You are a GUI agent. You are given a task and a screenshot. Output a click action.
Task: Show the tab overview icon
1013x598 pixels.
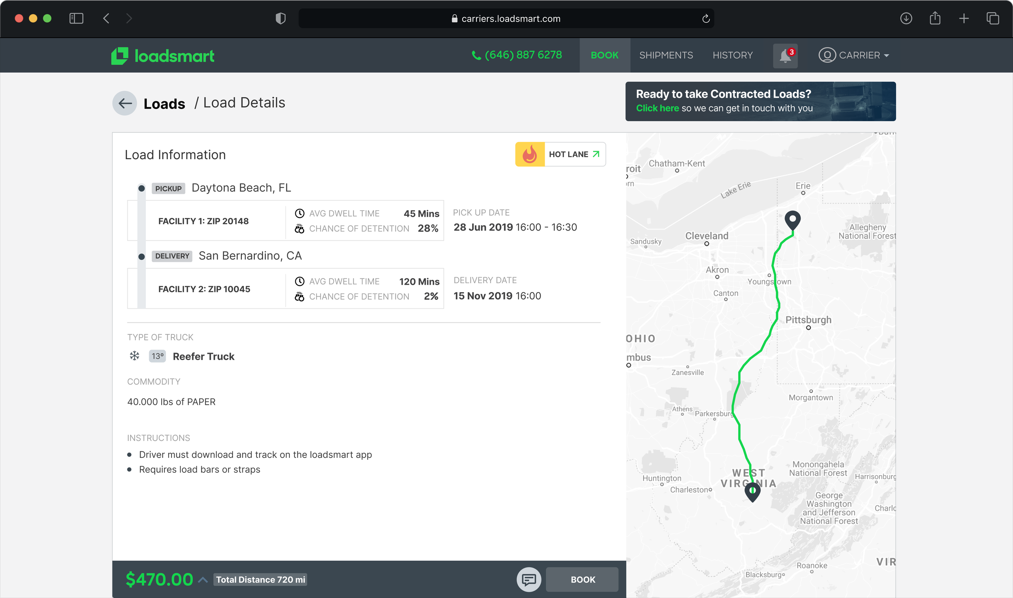[993, 19]
